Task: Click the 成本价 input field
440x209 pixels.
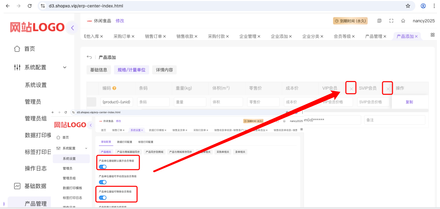Action: click(300, 102)
